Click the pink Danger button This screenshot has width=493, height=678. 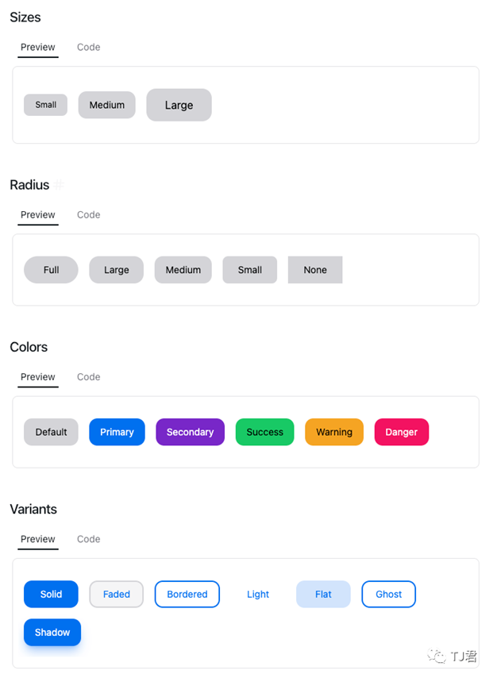tap(402, 432)
